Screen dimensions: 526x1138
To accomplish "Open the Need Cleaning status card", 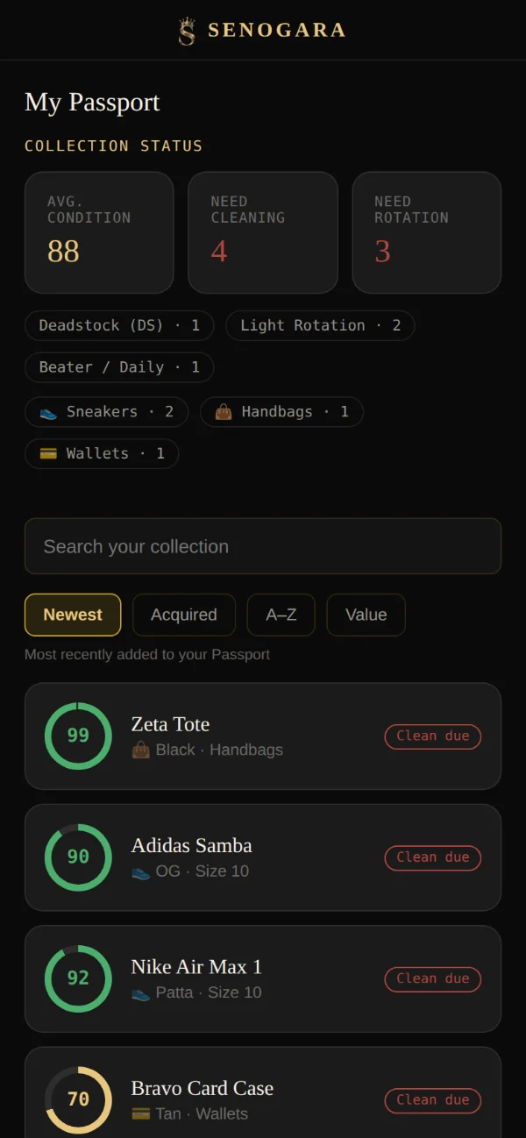I will click(263, 232).
